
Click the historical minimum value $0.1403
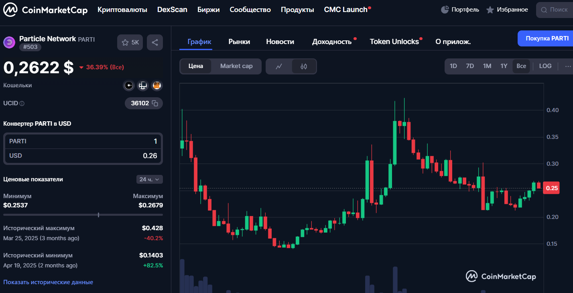[151, 255]
